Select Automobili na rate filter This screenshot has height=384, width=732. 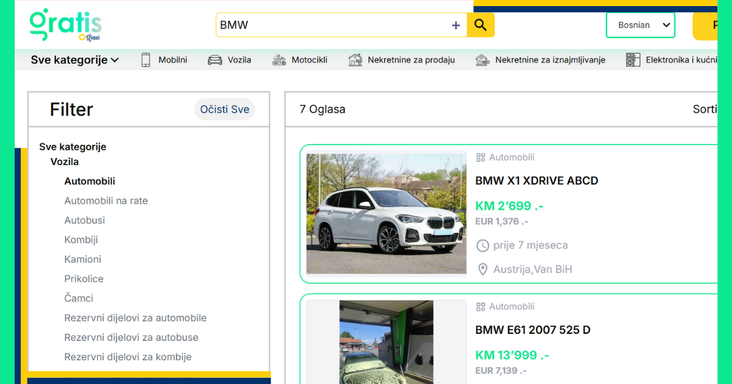tap(106, 201)
